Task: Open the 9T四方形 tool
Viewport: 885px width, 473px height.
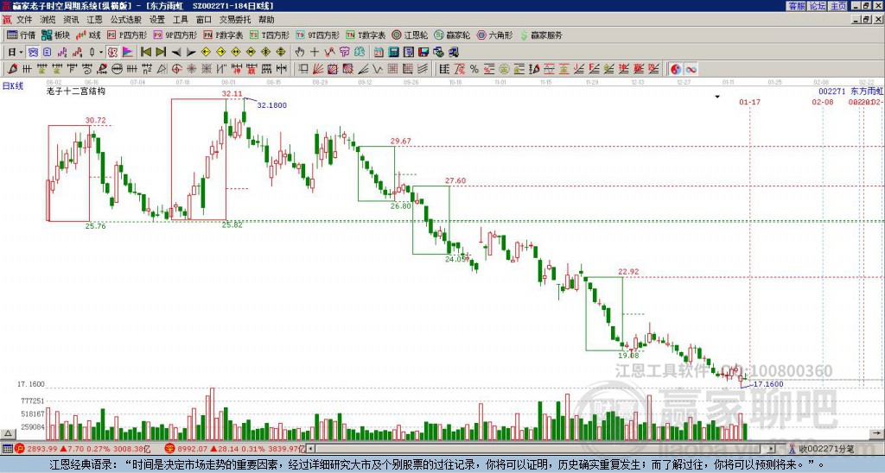Action: (317, 35)
